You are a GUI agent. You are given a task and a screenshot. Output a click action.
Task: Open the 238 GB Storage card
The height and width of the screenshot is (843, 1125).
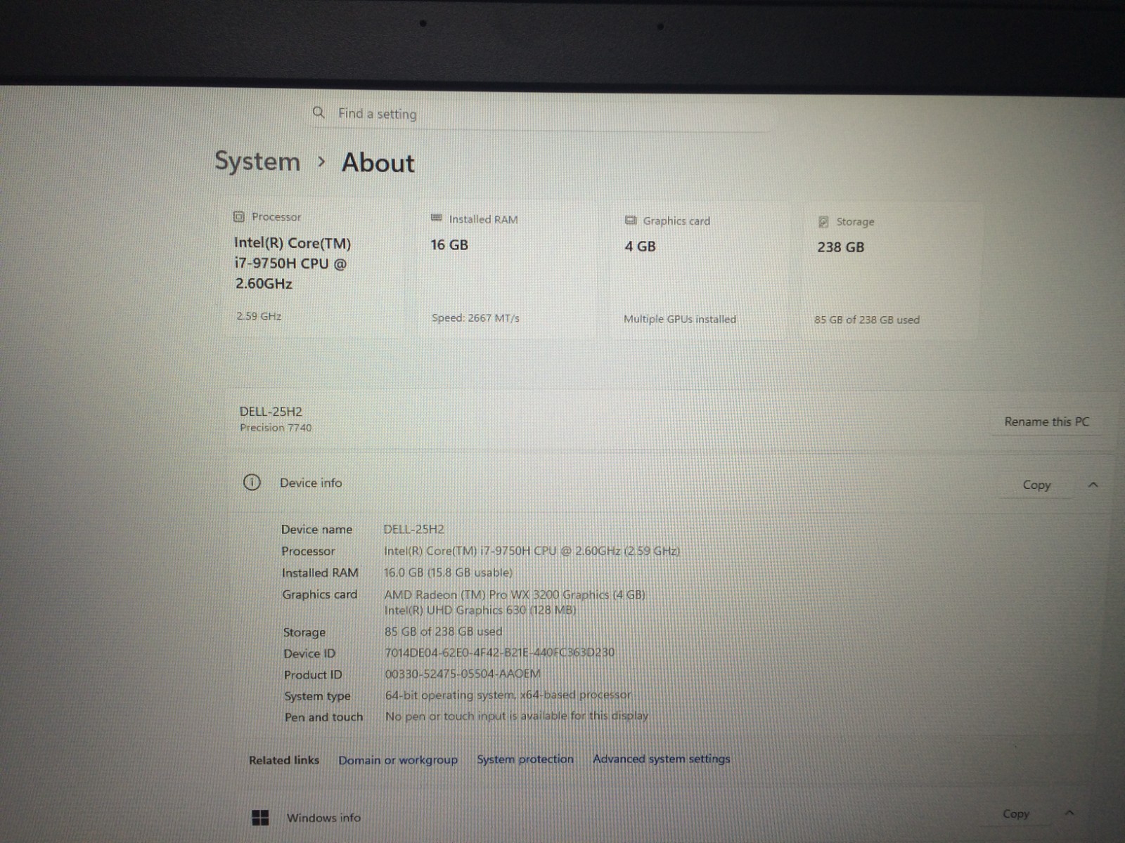889,271
